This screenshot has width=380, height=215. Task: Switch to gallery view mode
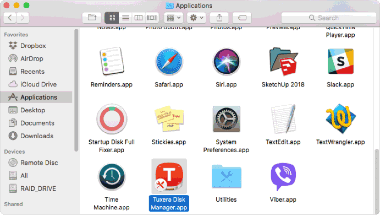point(152,18)
